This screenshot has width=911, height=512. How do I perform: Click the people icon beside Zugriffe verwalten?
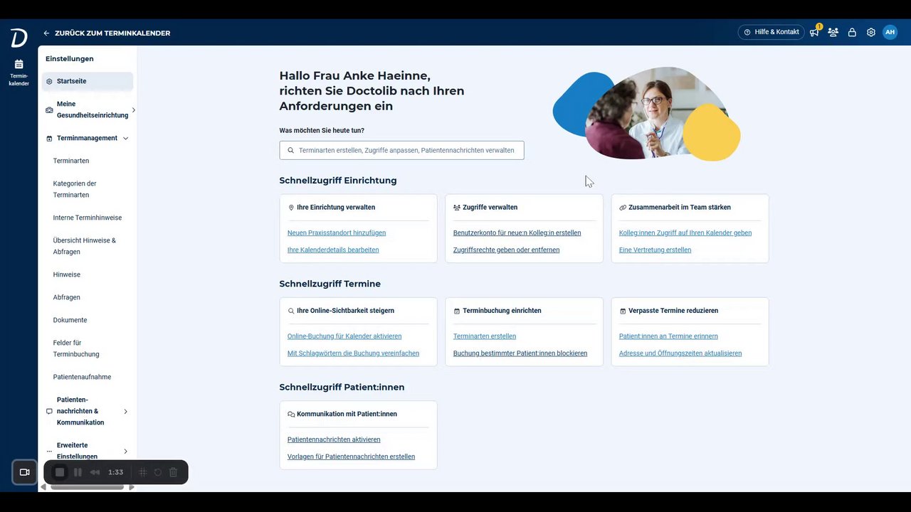pos(457,208)
